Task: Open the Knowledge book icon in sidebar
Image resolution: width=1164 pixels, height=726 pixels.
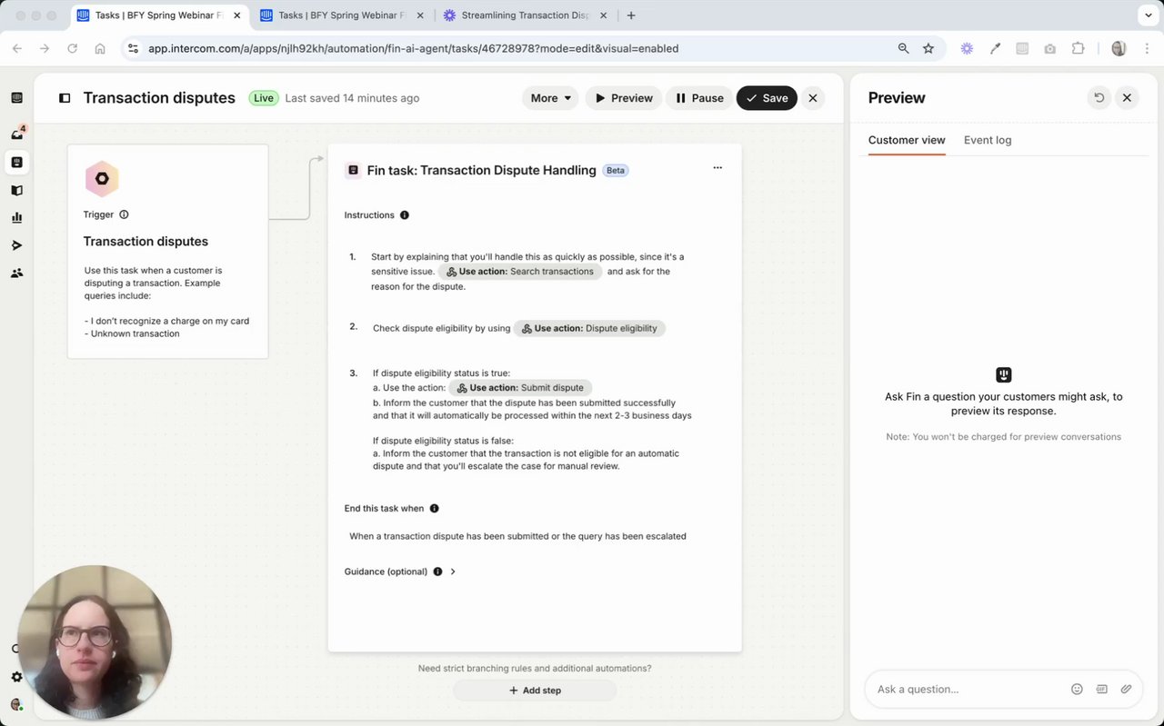Action: pyautogui.click(x=16, y=191)
